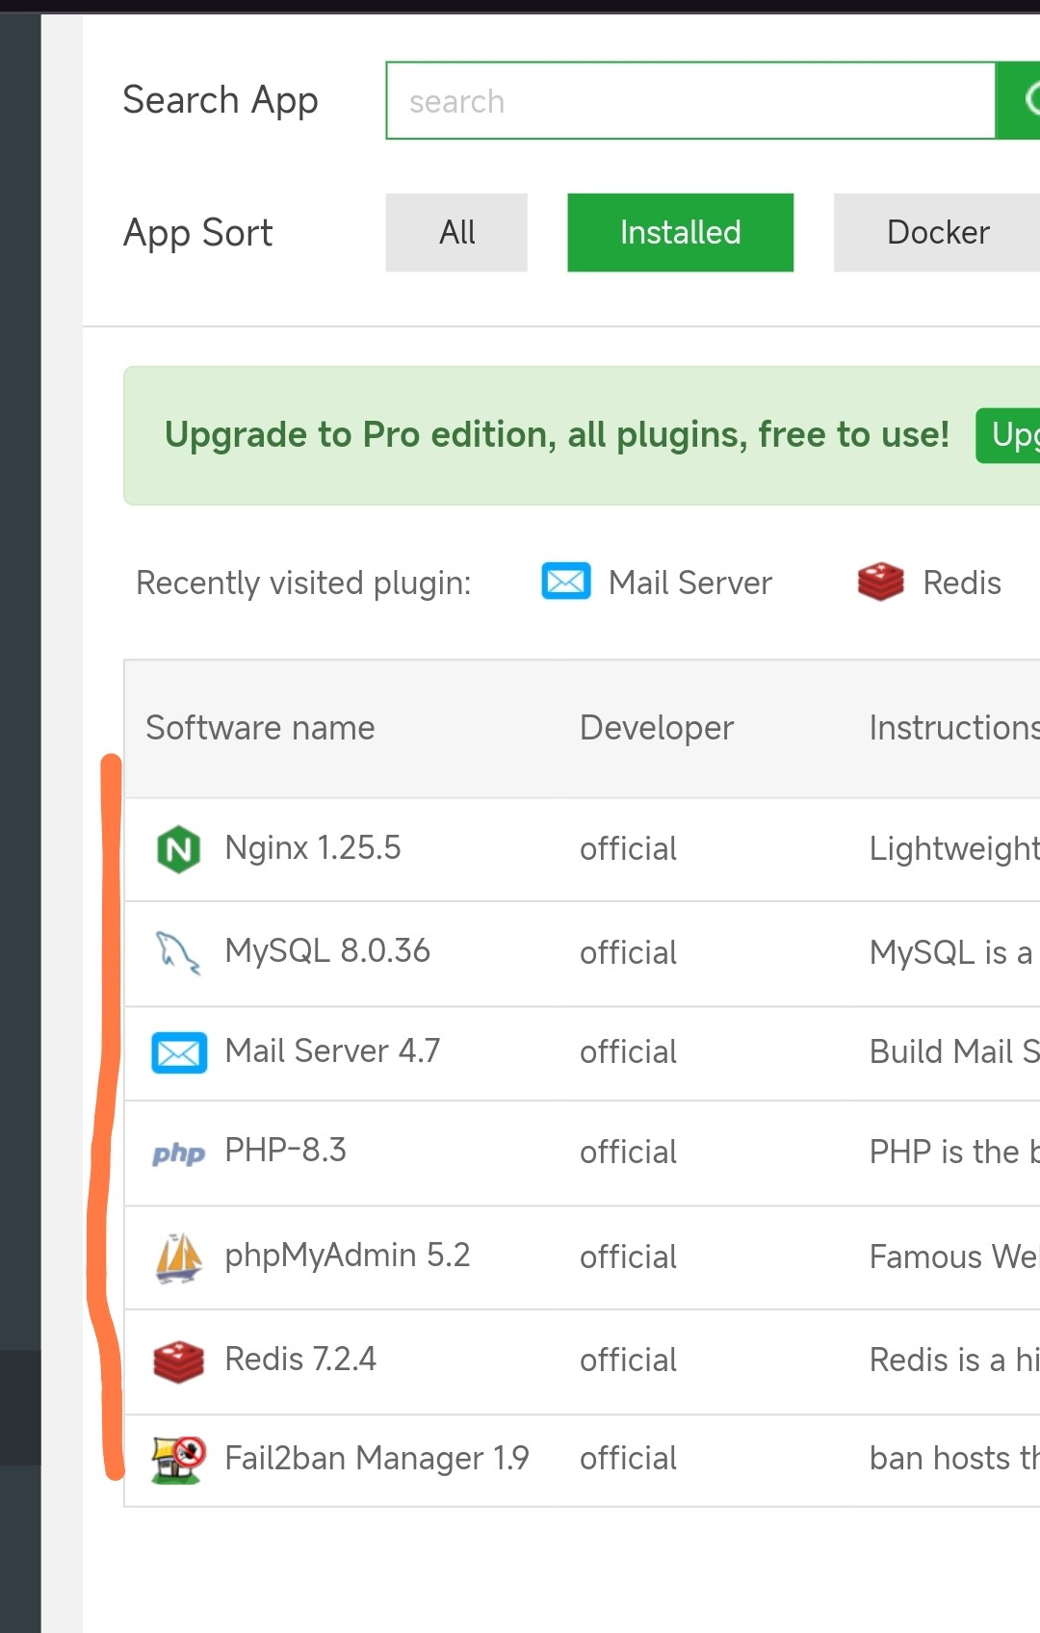This screenshot has width=1040, height=1633.
Task: Click the Nginx hexagon icon
Action: pyautogui.click(x=178, y=849)
